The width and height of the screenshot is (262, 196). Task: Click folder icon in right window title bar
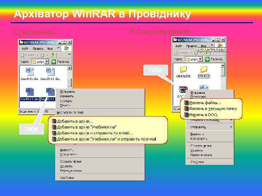click(x=175, y=40)
